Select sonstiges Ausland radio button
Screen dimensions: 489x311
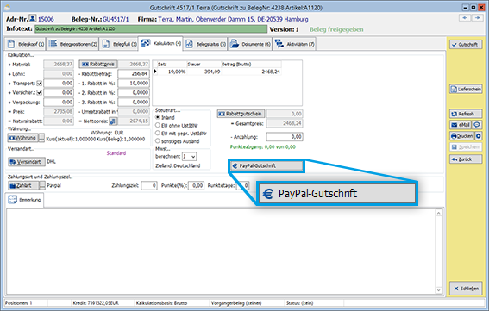(158, 141)
